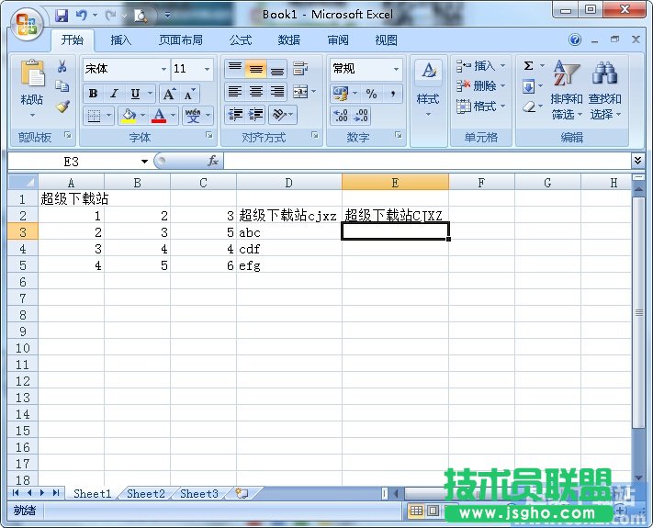The height and width of the screenshot is (528, 653).
Task: Open the font name 宋体 dropdown
Action: coord(163,69)
